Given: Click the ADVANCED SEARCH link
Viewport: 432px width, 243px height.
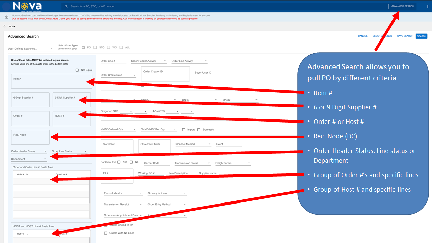Looking at the screenshot, I should tap(403, 6).
